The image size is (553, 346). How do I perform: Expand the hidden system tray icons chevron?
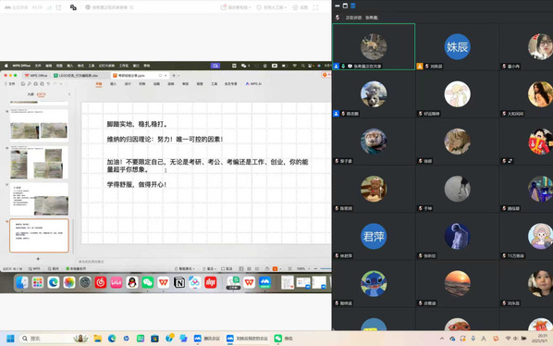442,339
